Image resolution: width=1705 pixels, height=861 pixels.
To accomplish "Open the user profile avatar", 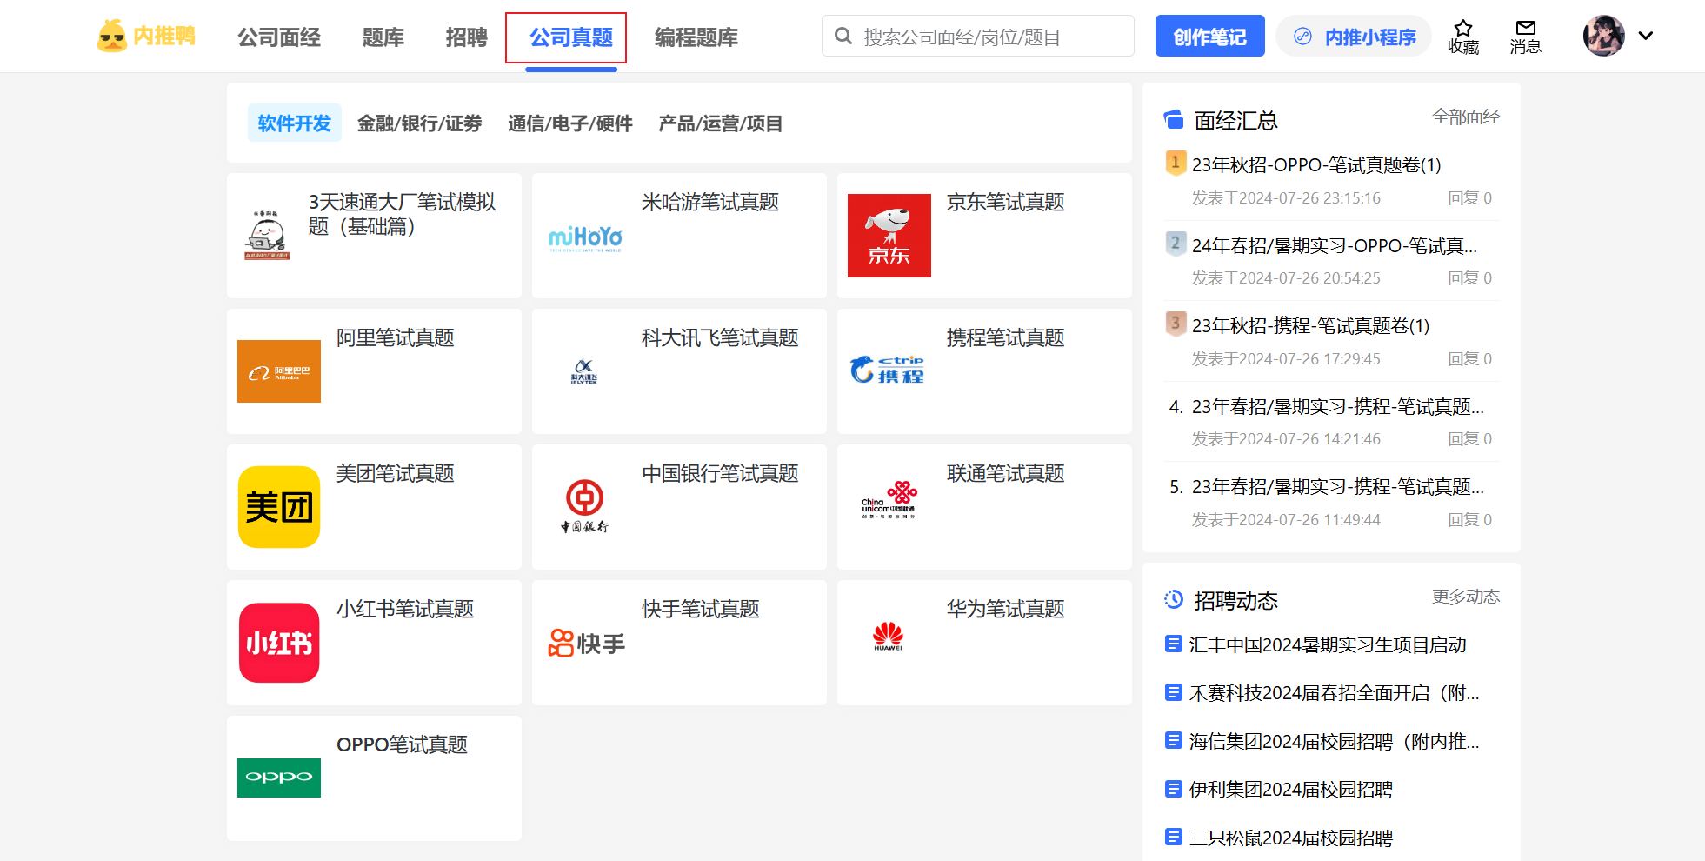I will click(1603, 36).
